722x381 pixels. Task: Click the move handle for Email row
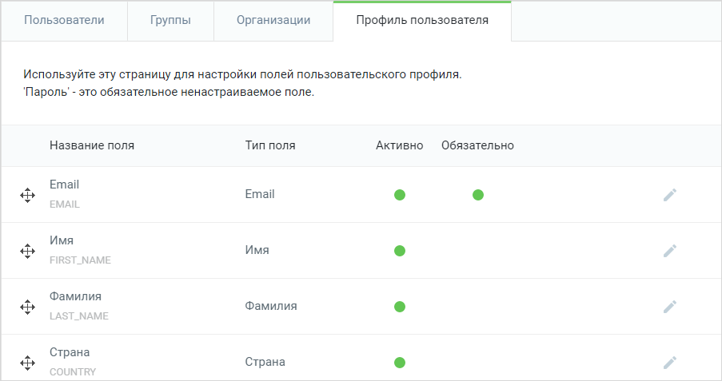(28, 195)
